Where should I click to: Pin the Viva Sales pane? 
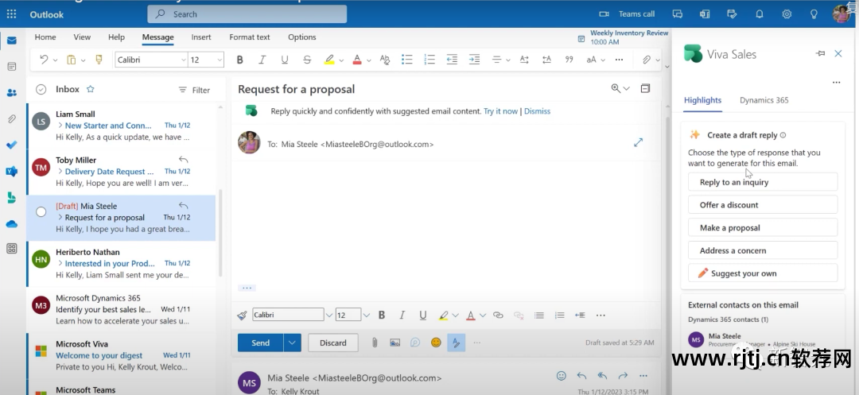[820, 53]
